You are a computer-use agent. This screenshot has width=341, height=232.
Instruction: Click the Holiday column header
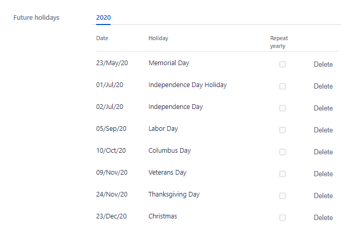(158, 38)
